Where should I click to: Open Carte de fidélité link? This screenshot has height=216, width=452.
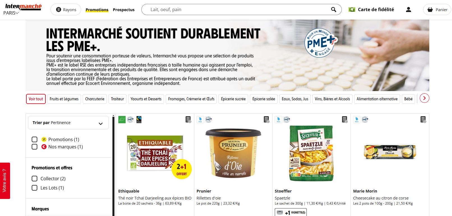click(371, 10)
